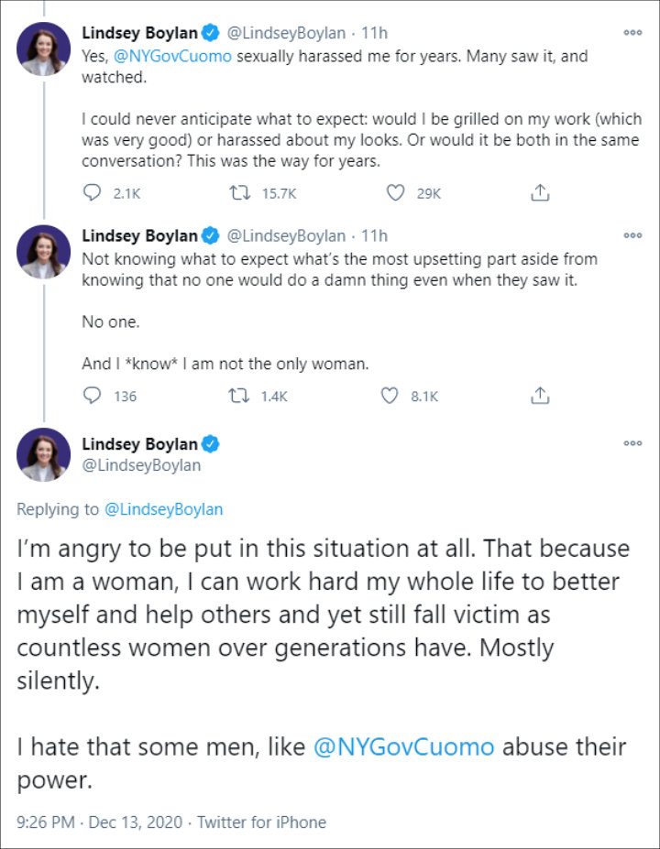Like the first tweet with 29K likes
The width and height of the screenshot is (660, 849).
click(395, 192)
